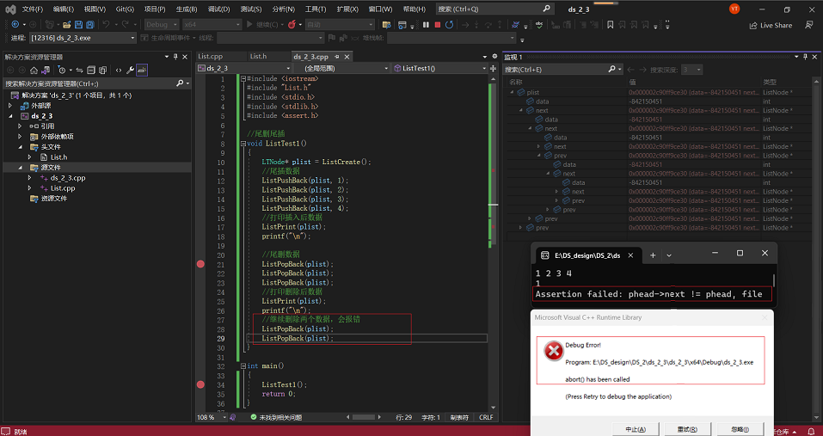
Task: Click 忽略(I) button in error dialog
Action: pos(740,429)
